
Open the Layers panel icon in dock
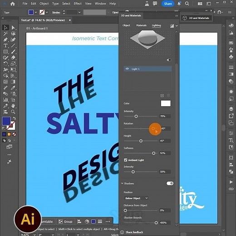[x=231, y=109]
